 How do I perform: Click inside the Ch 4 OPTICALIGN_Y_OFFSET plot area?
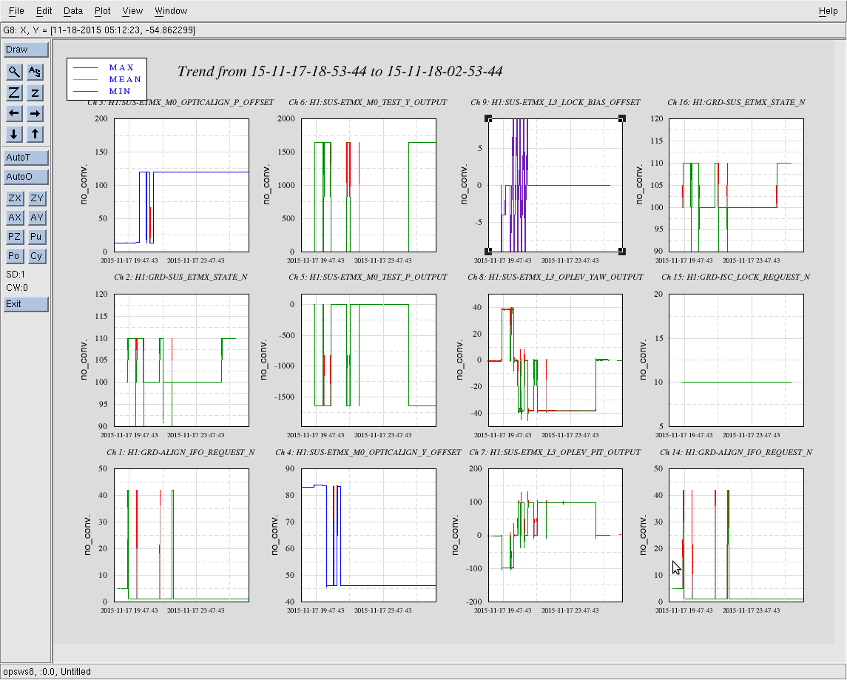368,535
